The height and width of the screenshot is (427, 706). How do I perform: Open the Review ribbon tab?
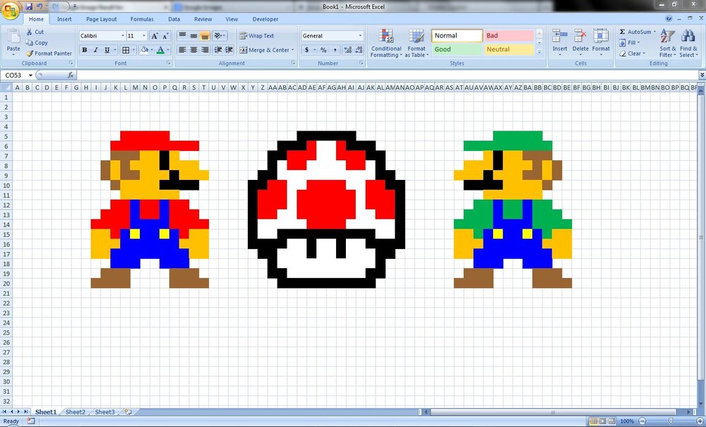(x=203, y=19)
